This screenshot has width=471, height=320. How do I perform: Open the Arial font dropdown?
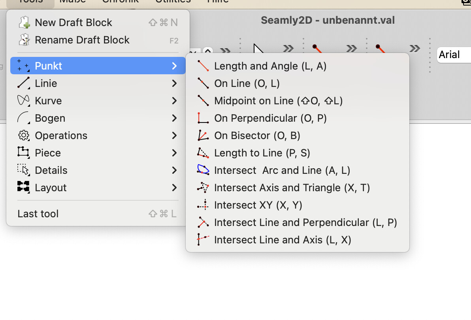[454, 55]
